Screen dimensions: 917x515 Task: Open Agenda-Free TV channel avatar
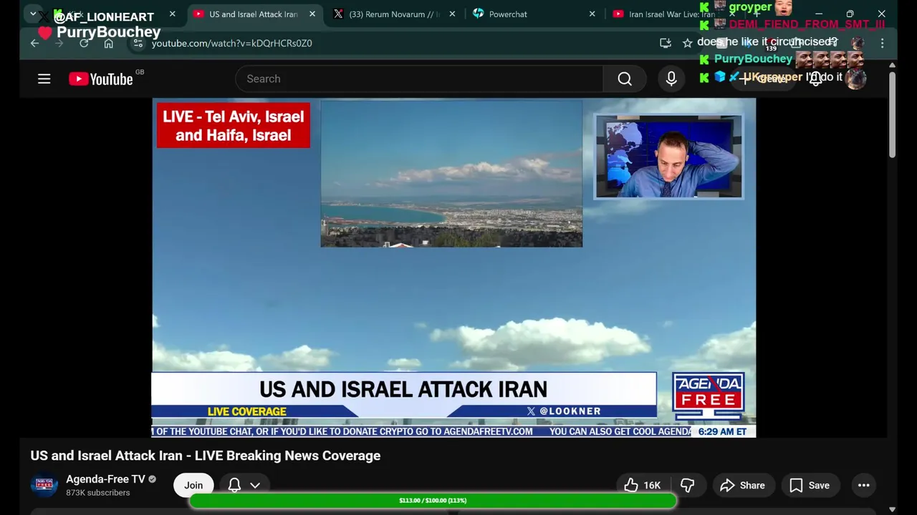pyautogui.click(x=44, y=485)
